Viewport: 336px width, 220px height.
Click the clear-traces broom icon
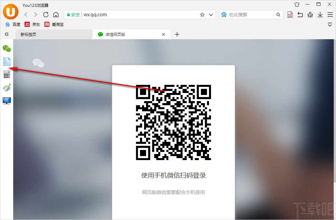click(x=310, y=15)
